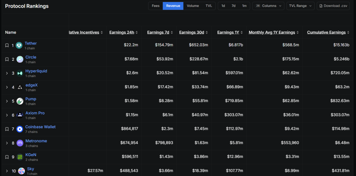356x176 pixels.
Task: Switch to the Fees tab
Action: click(x=155, y=6)
